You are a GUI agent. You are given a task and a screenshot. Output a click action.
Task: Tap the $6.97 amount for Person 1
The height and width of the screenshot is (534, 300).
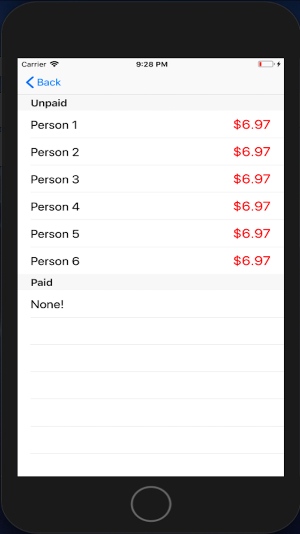point(252,125)
